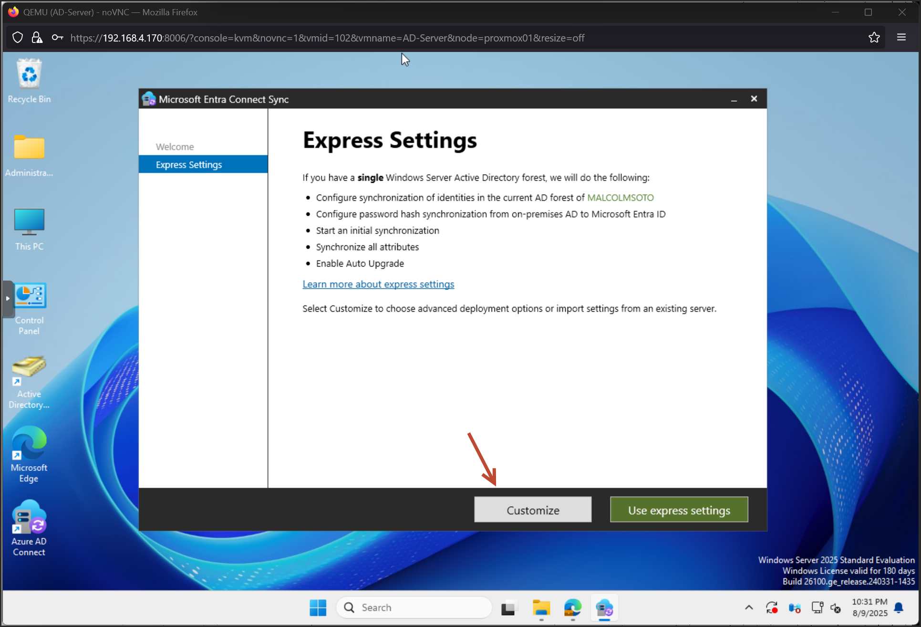Click the Windows Start button
The image size is (921, 627).
(x=318, y=607)
